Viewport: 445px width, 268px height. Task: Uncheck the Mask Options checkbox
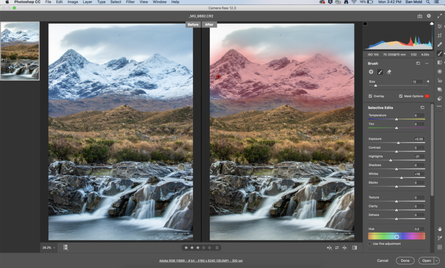pos(400,96)
